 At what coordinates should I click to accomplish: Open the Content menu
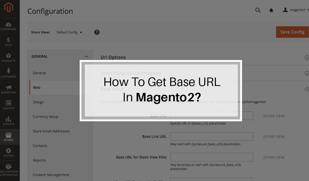click(x=8, y=105)
